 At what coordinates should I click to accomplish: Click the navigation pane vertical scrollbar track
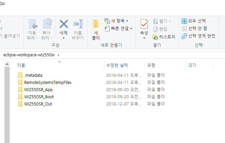click(x=7, y=105)
